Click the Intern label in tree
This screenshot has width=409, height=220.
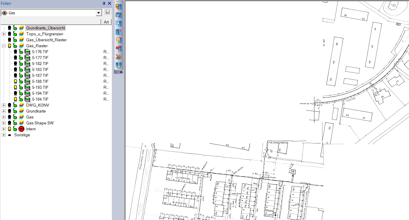[x=31, y=129]
